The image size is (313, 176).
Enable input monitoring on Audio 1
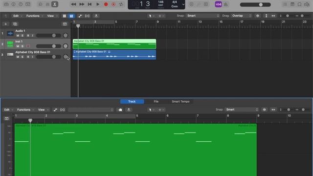pyautogui.click(x=33, y=36)
